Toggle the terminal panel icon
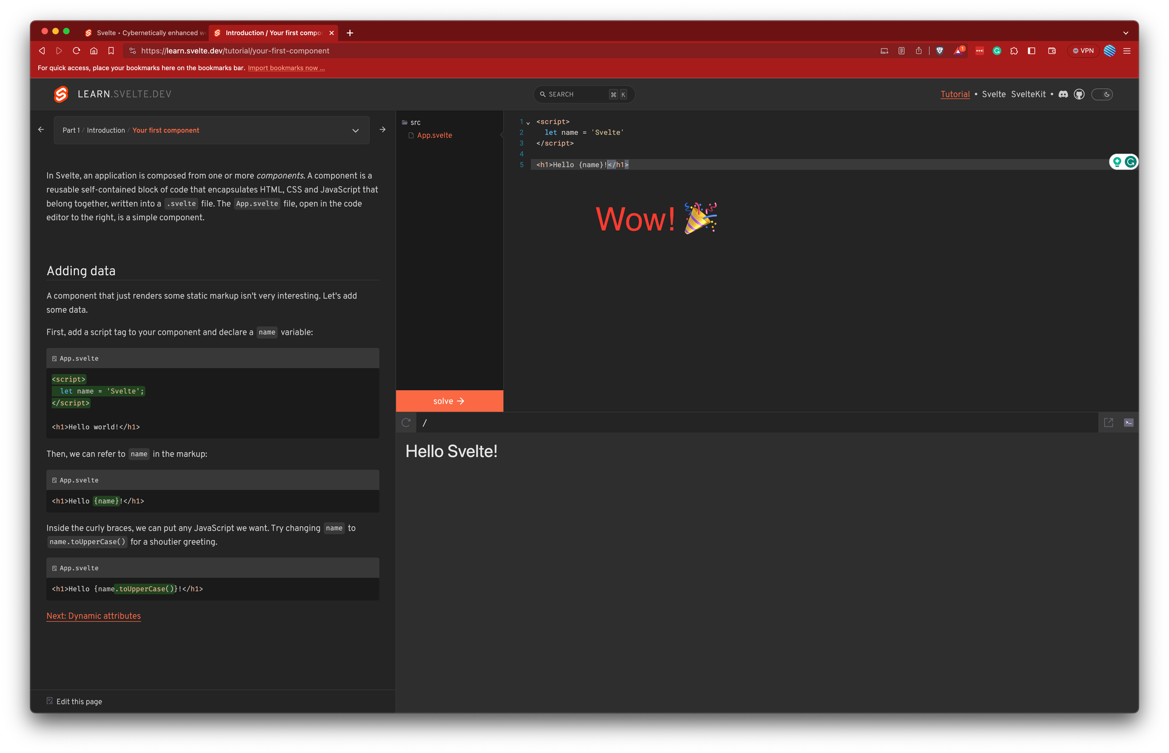 click(1129, 422)
